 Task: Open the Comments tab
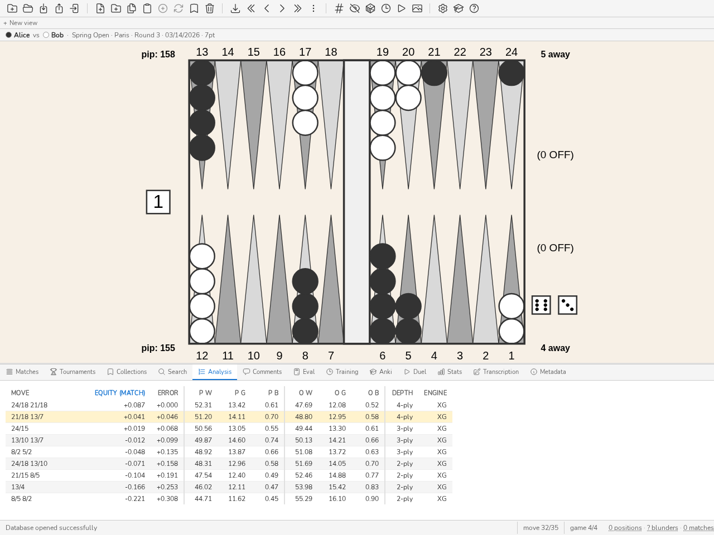click(x=262, y=372)
